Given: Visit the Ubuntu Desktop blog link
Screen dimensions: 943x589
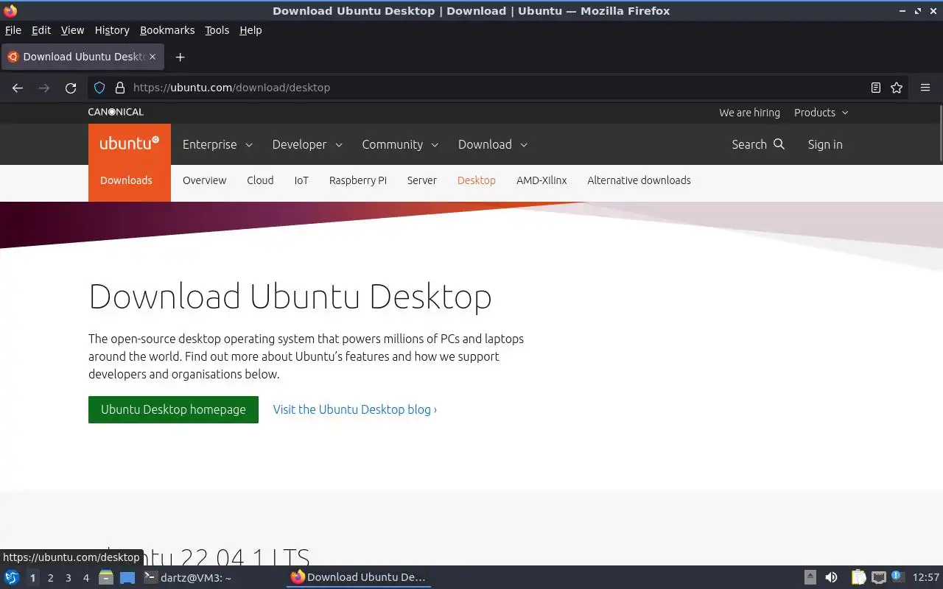Looking at the screenshot, I should 355,409.
